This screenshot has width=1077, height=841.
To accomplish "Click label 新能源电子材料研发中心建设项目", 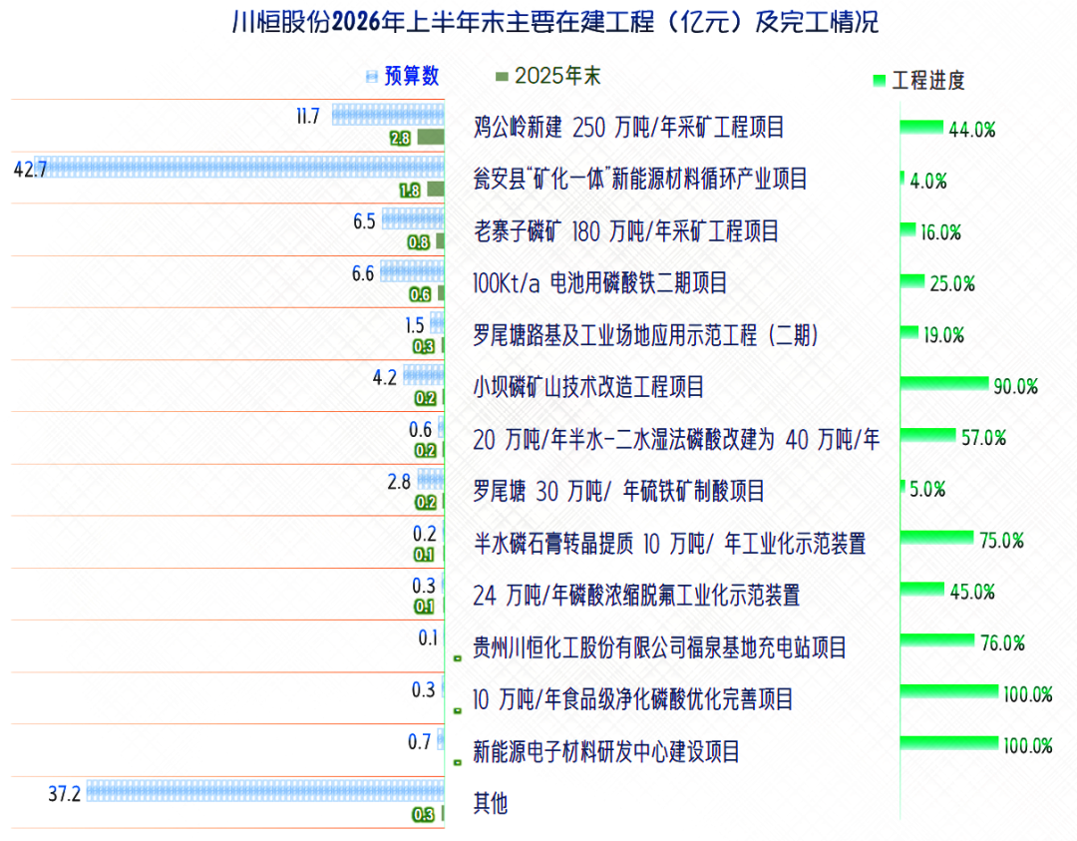I will click(x=606, y=751).
